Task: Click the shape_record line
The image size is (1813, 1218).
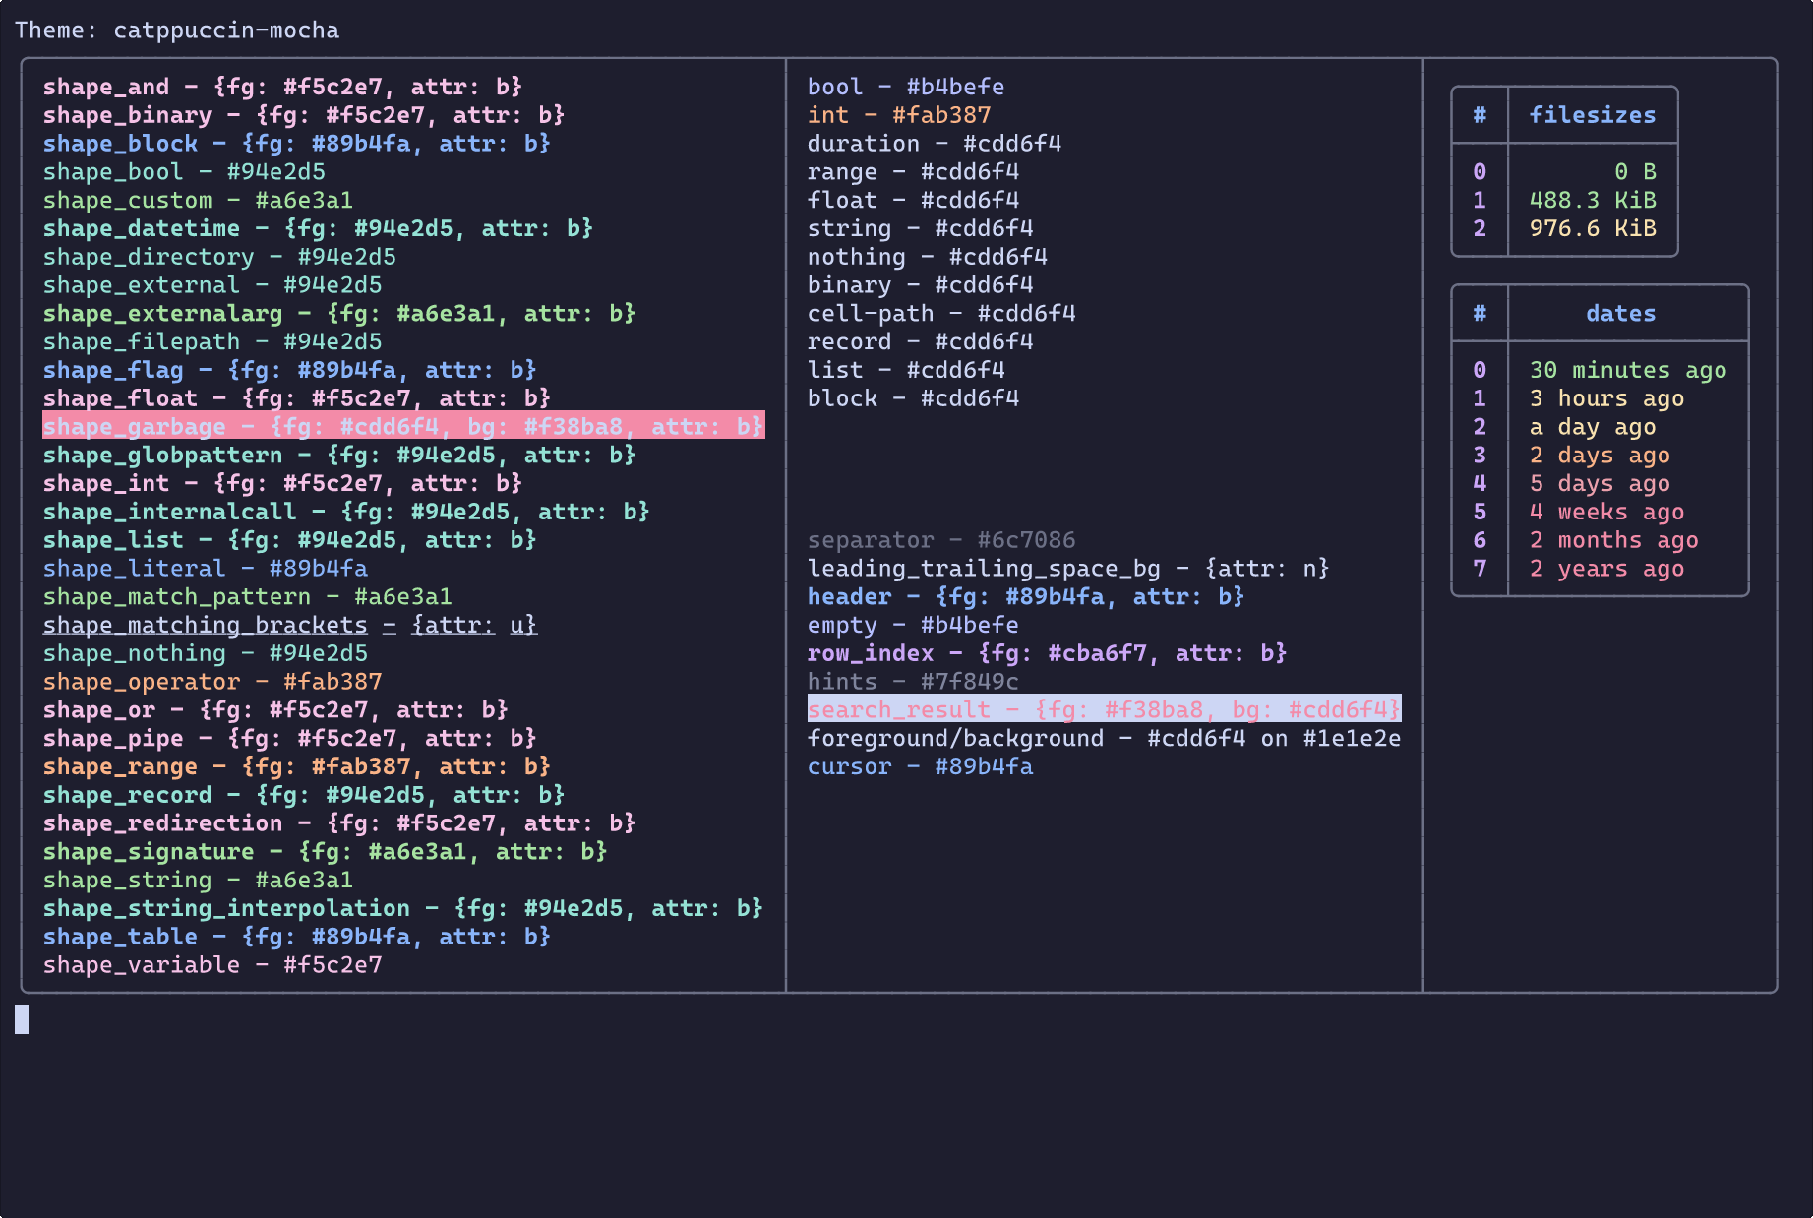Action: [304, 795]
